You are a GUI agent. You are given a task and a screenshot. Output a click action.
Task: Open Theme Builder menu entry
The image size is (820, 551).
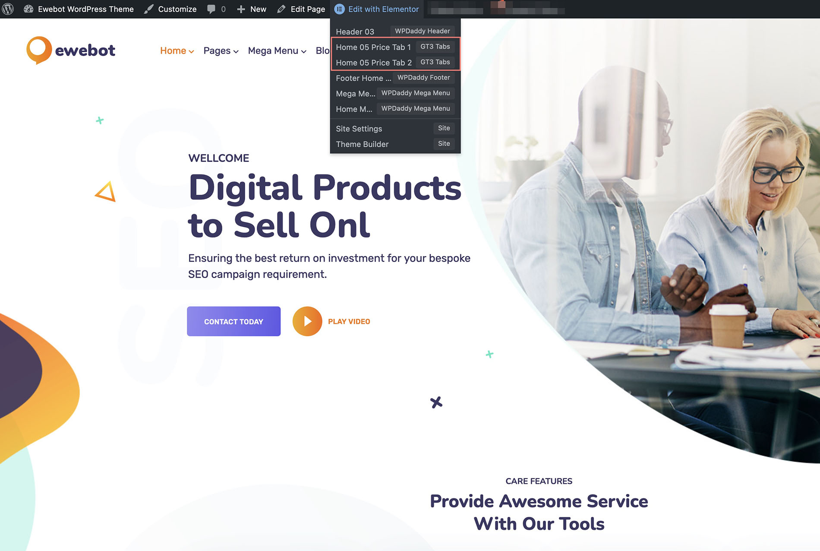tap(395, 144)
